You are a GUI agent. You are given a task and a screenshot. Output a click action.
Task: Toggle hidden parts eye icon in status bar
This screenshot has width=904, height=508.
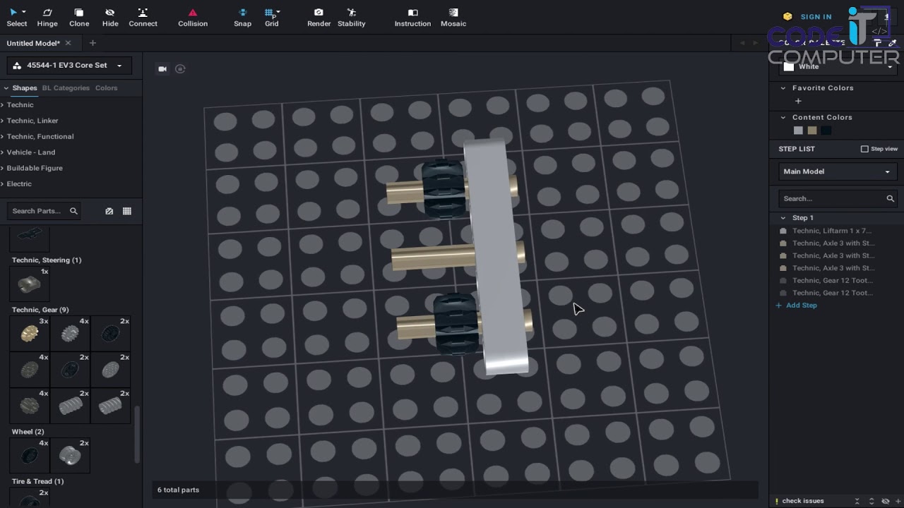(886, 501)
